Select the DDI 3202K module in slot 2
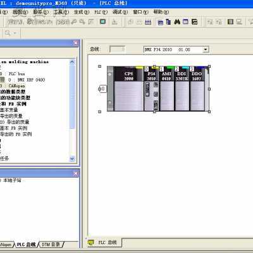253x253 pixels. (182, 89)
